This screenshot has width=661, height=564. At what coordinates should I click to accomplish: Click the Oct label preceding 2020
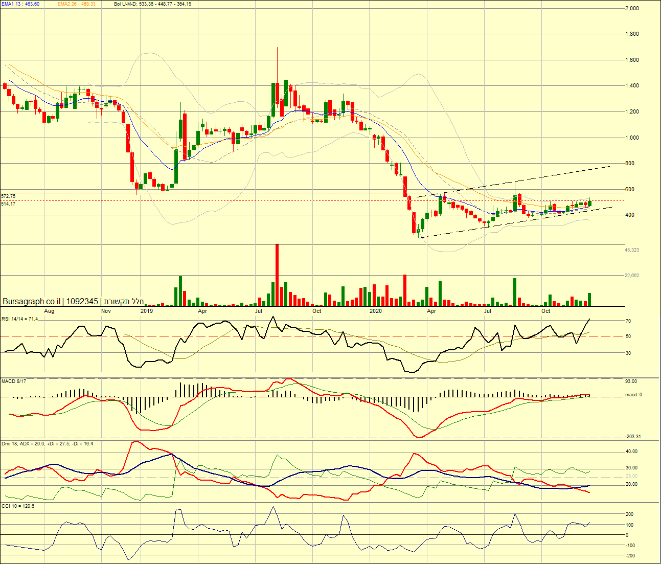click(317, 311)
